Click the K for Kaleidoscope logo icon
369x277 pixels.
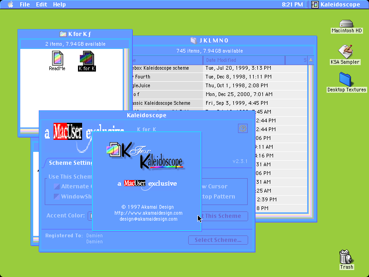[x=113, y=149]
